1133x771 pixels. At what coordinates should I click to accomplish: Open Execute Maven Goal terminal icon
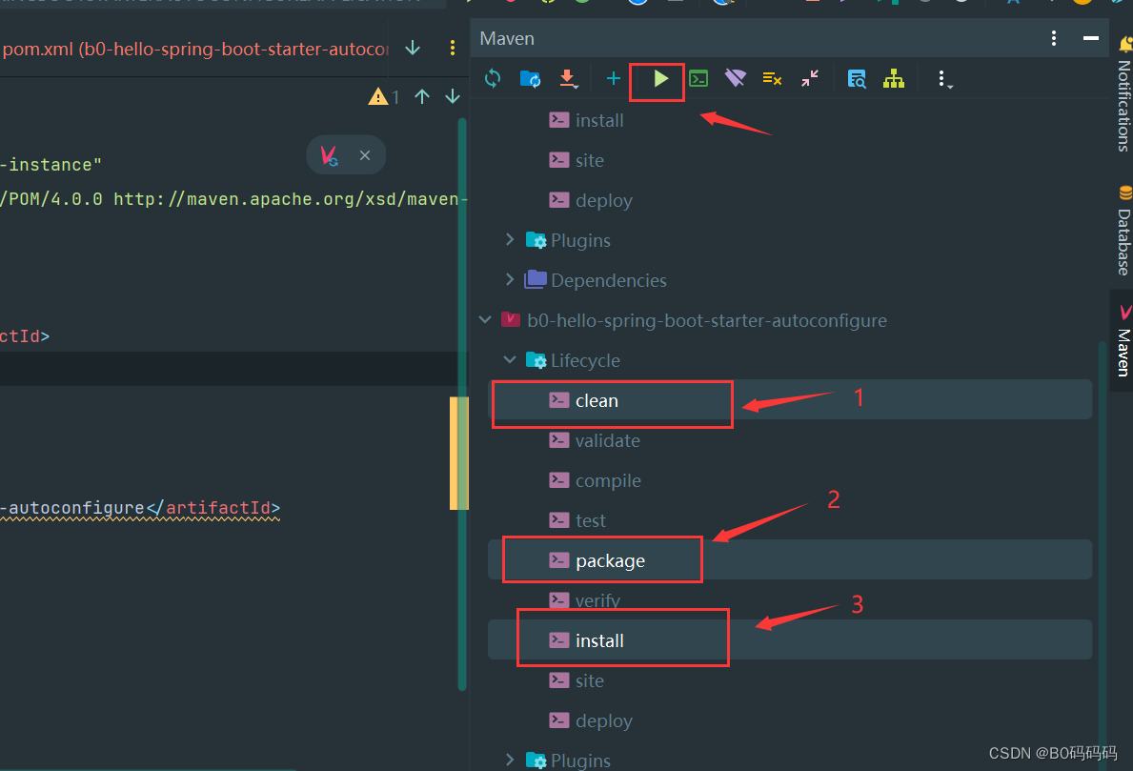click(x=698, y=78)
